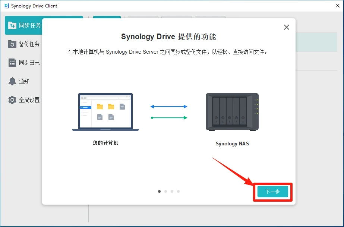Open 全局设置 global settings in sidebar
Viewport: 344px width, 227px height.
(24, 100)
